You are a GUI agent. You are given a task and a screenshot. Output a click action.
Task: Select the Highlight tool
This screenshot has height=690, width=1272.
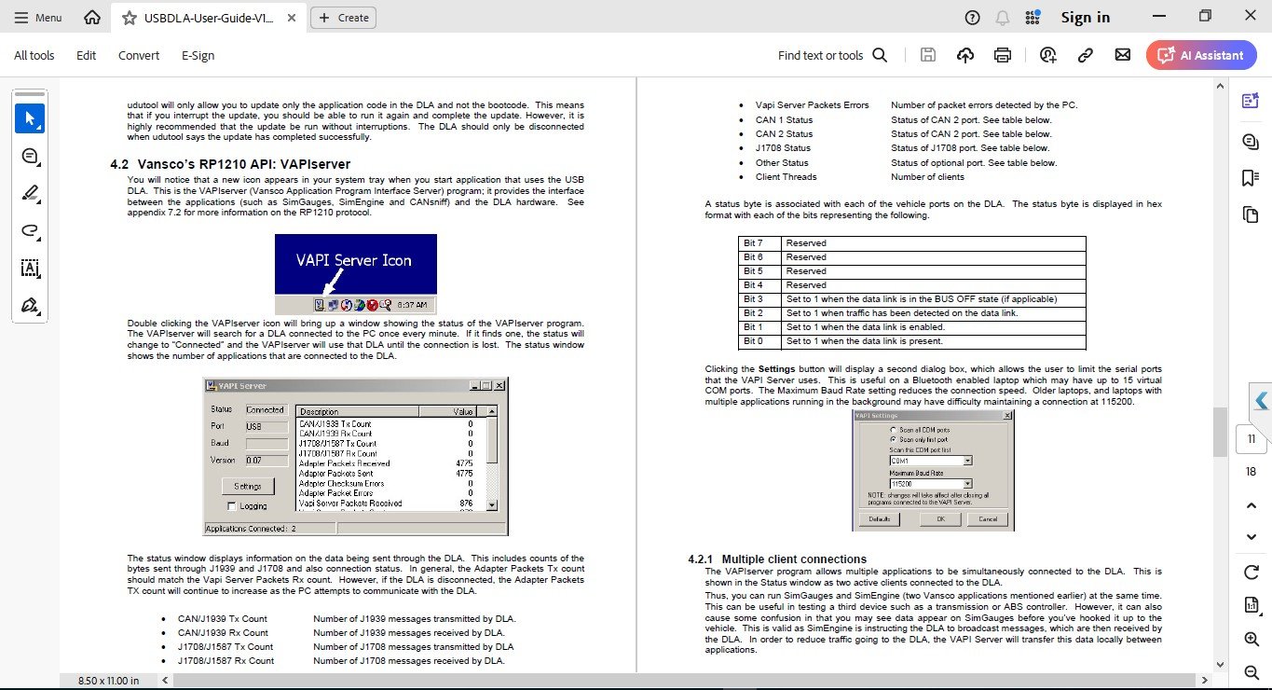(x=30, y=194)
